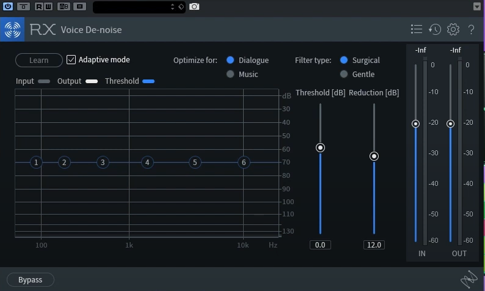
Task: Click the menu lines icon in host toolbar
Action: [79, 6]
